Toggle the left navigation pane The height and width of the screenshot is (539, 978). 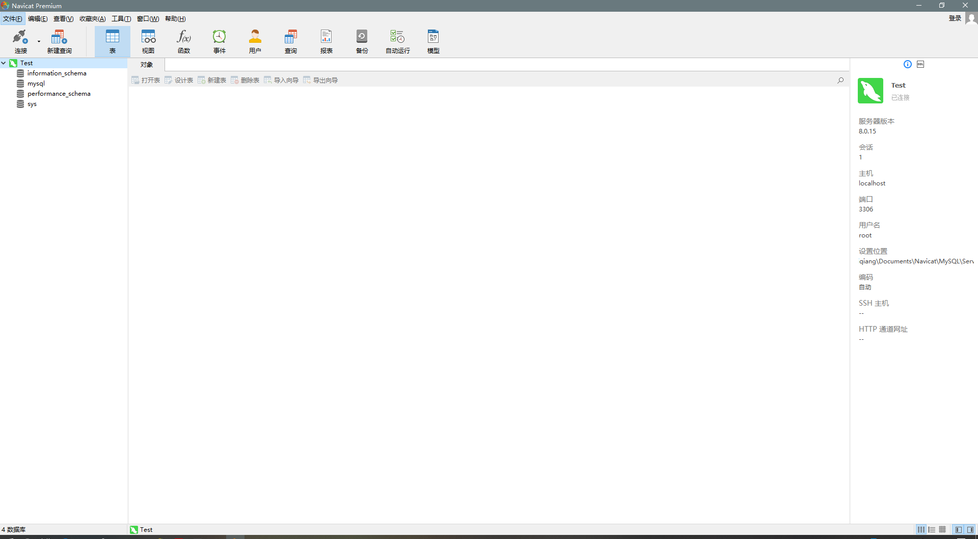(959, 530)
